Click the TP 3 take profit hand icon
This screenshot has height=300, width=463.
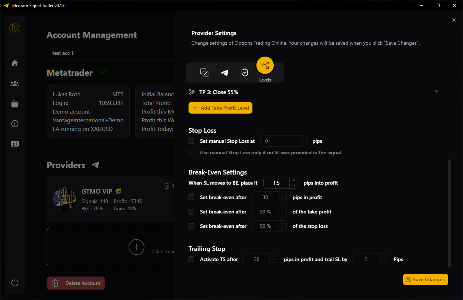pos(192,92)
